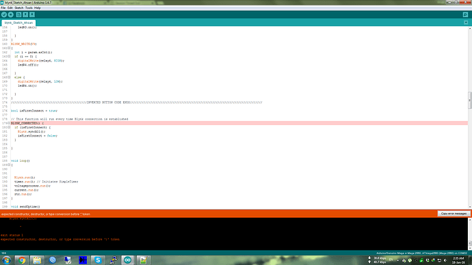Click the highlighted BLYNK_CONNECTED error line
Viewport: 472px width, 265px height.
(239, 123)
